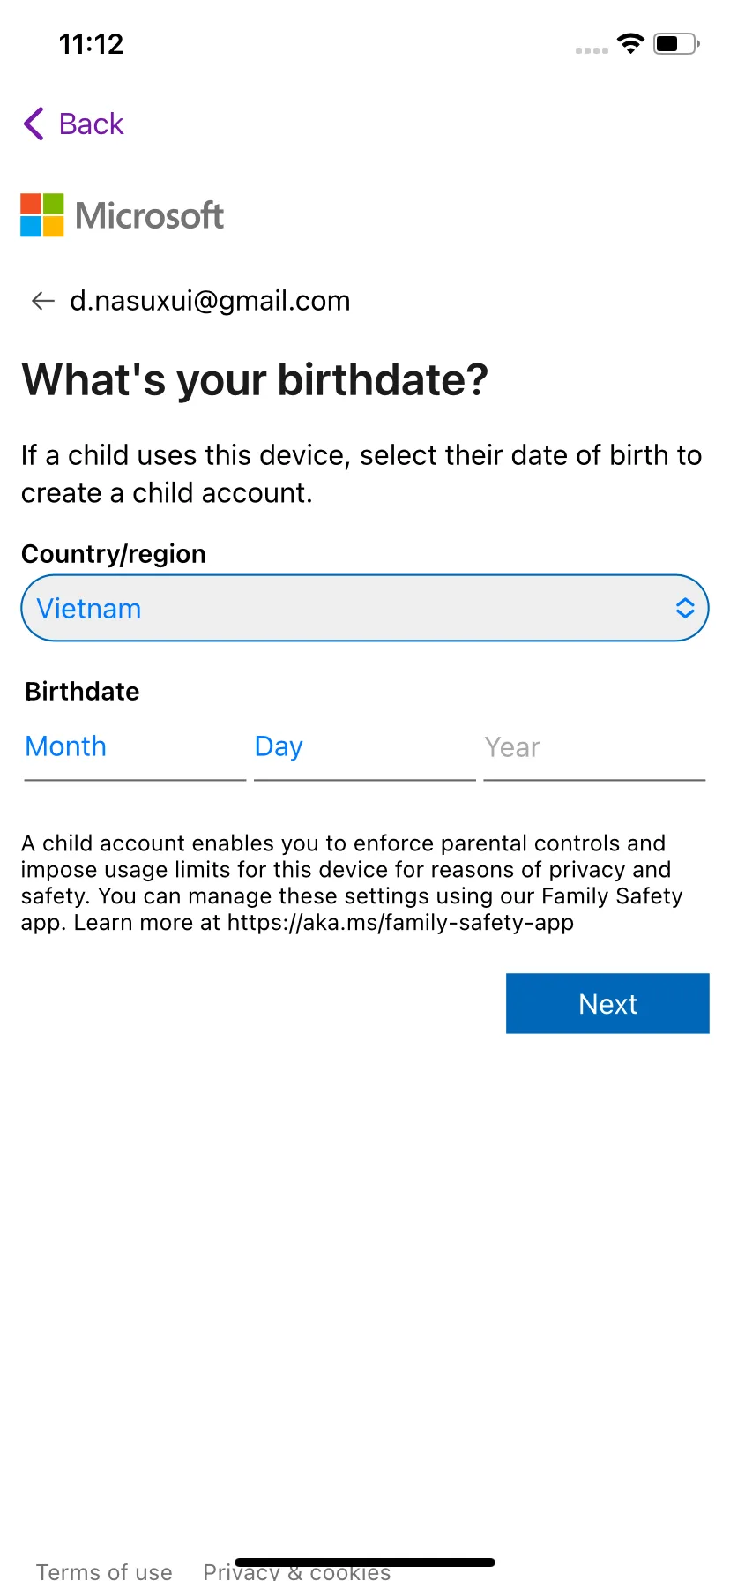Tap the left arrow beside the email
The height and width of the screenshot is (1581, 730).
click(43, 301)
